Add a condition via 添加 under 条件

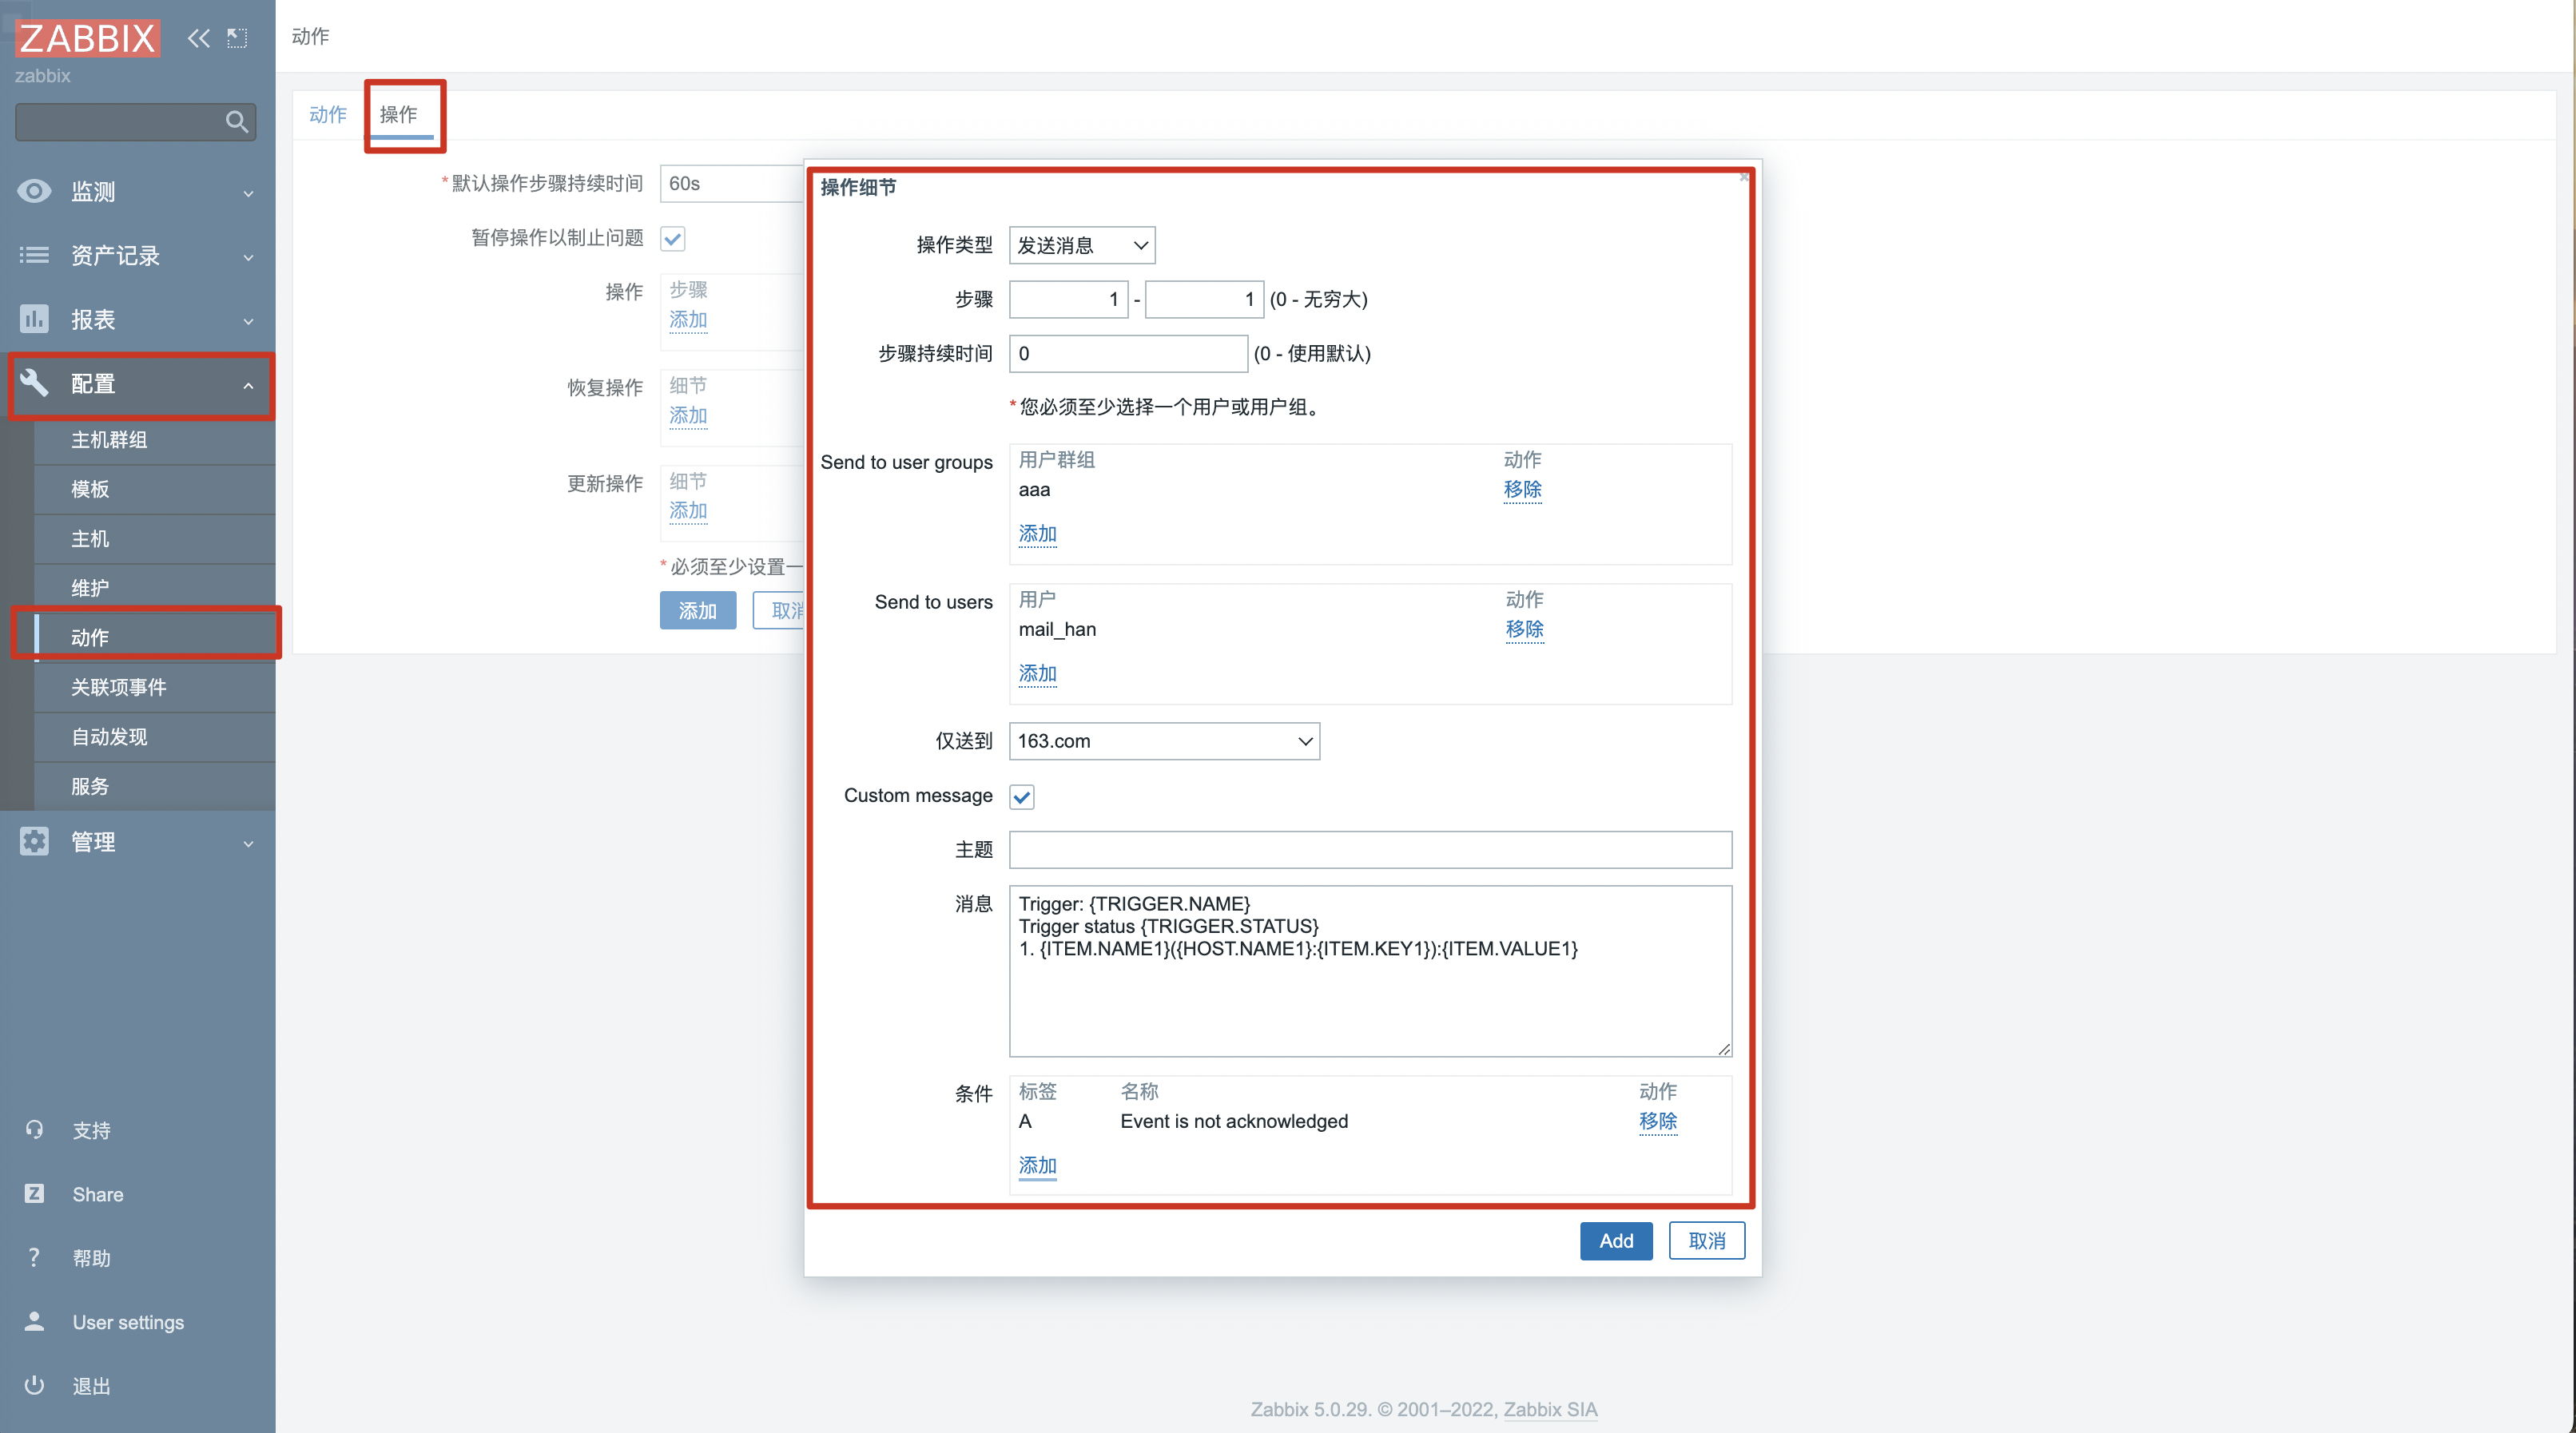point(1037,1165)
